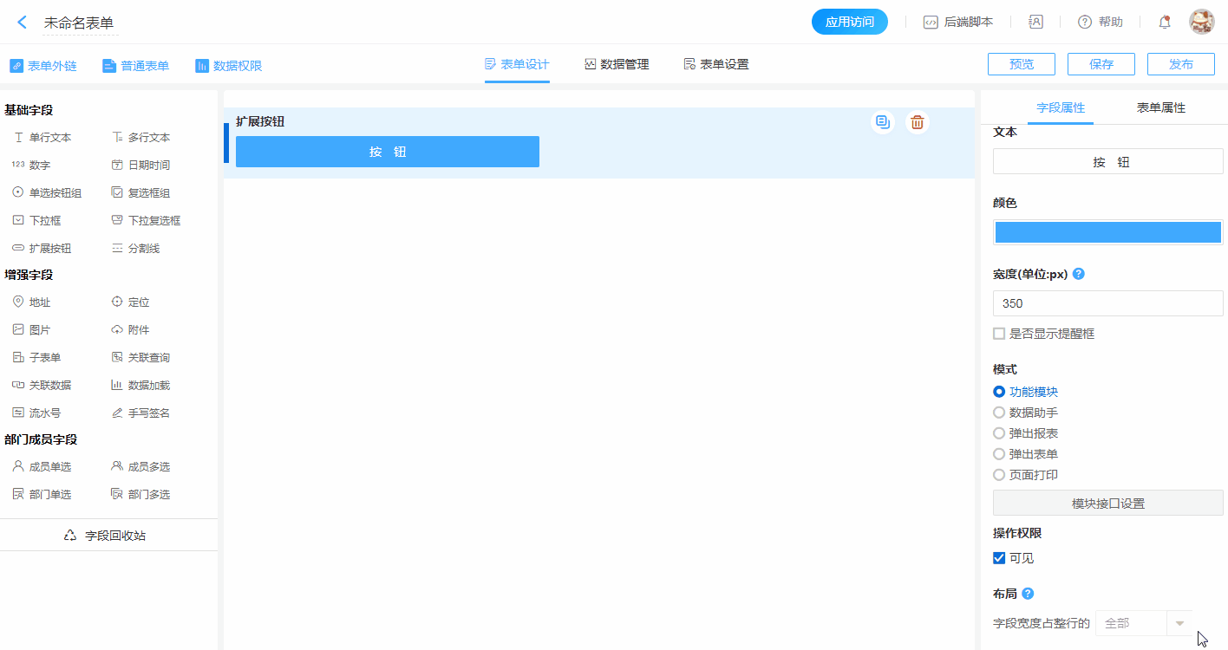Enable the 是否显示提醒框 checkbox
1228x650 pixels.
tap(999, 334)
